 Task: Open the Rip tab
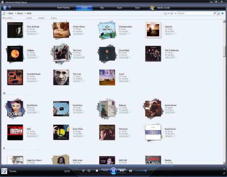102,8
